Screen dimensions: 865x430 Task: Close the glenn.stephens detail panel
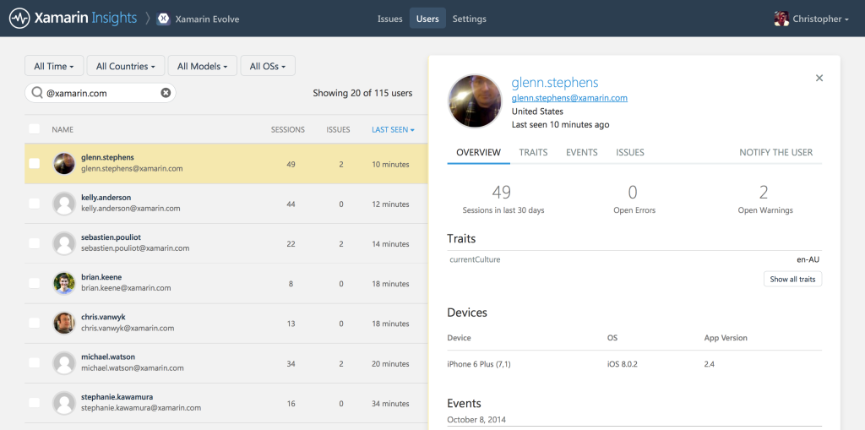coord(819,78)
